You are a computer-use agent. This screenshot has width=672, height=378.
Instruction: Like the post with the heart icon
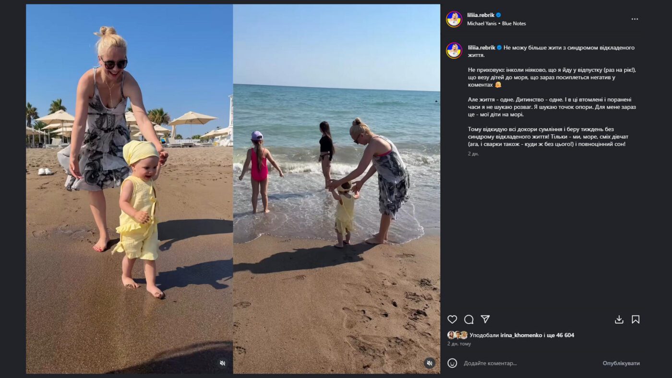tap(452, 319)
